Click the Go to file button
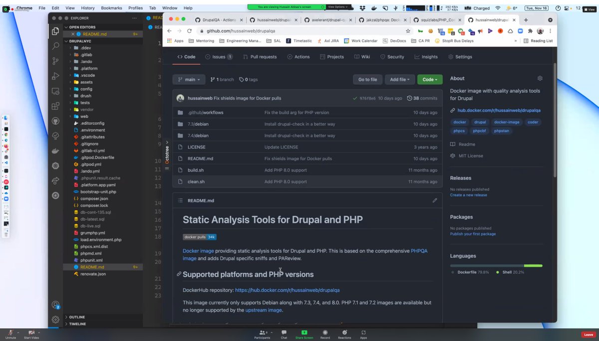The height and width of the screenshot is (341, 599). point(367,79)
